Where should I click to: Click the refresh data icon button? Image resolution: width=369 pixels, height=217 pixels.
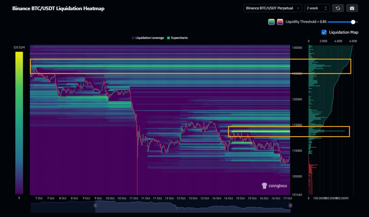pos(338,8)
